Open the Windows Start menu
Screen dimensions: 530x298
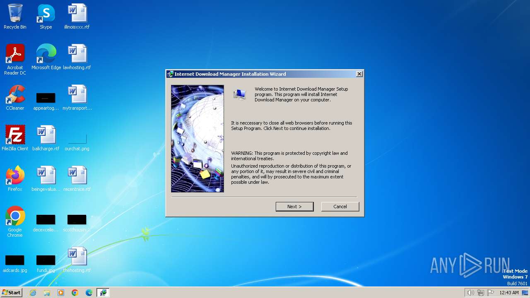coord(12,292)
